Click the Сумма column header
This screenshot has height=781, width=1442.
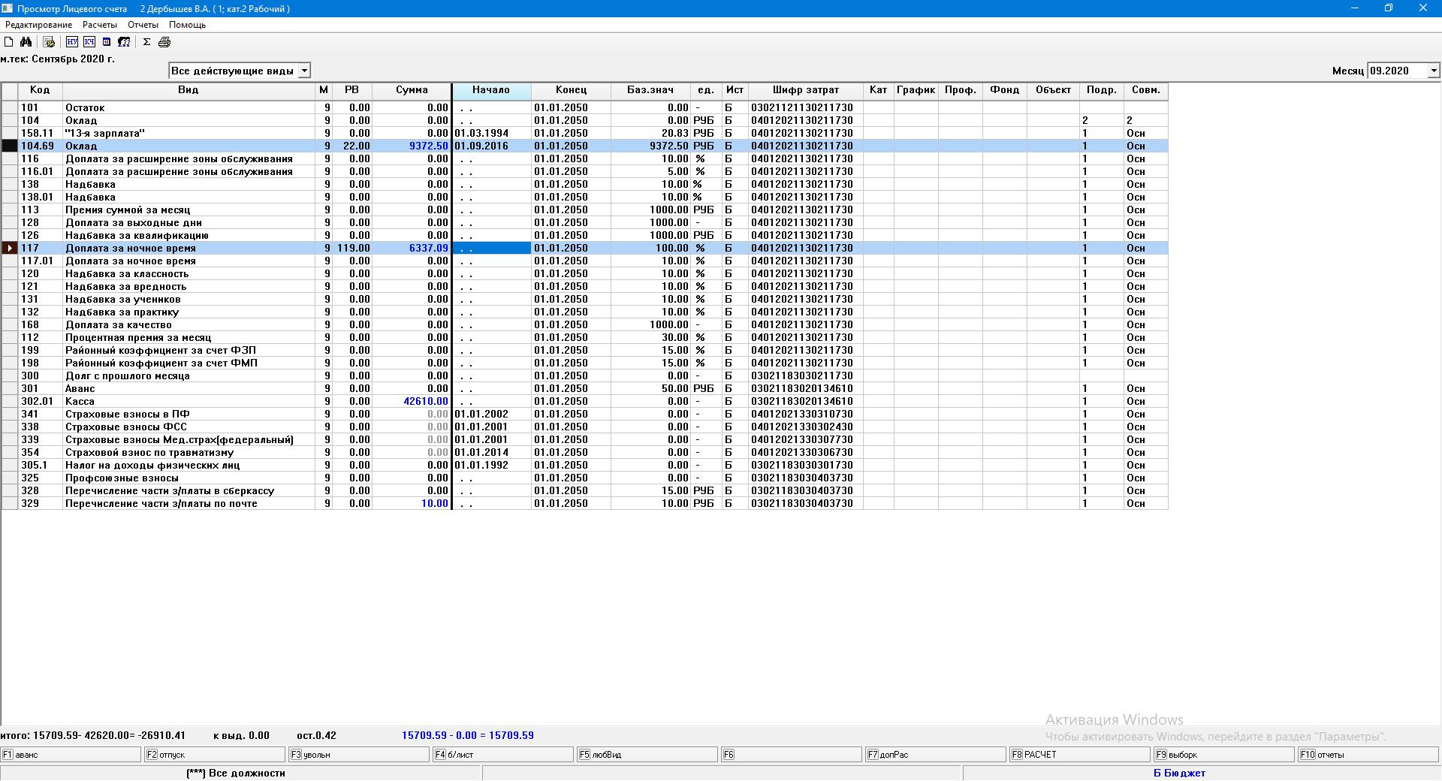[x=412, y=90]
